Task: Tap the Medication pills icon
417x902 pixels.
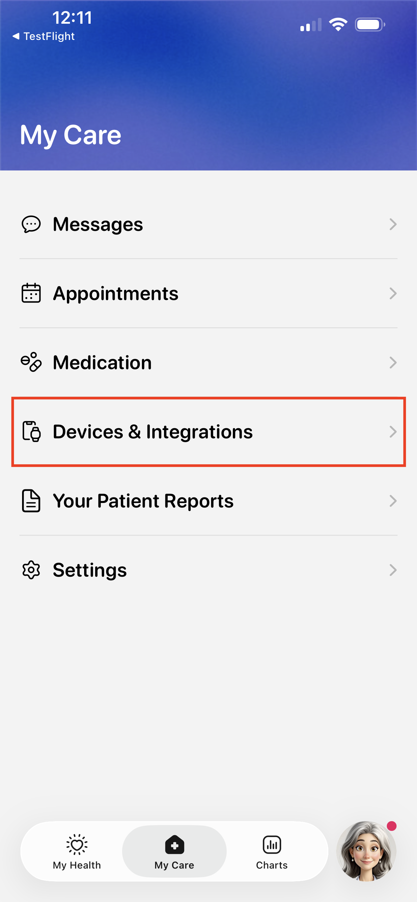Action: click(x=31, y=362)
